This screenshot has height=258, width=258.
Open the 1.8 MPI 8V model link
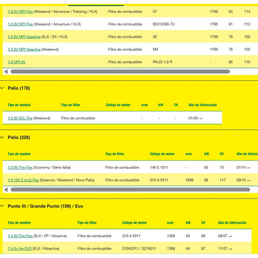pyautogui.click(x=17, y=62)
